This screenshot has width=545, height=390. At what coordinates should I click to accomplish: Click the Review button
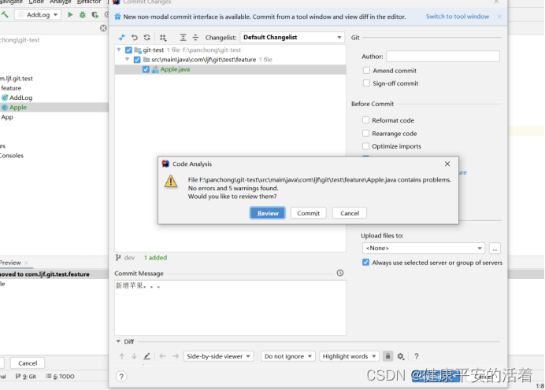click(268, 213)
